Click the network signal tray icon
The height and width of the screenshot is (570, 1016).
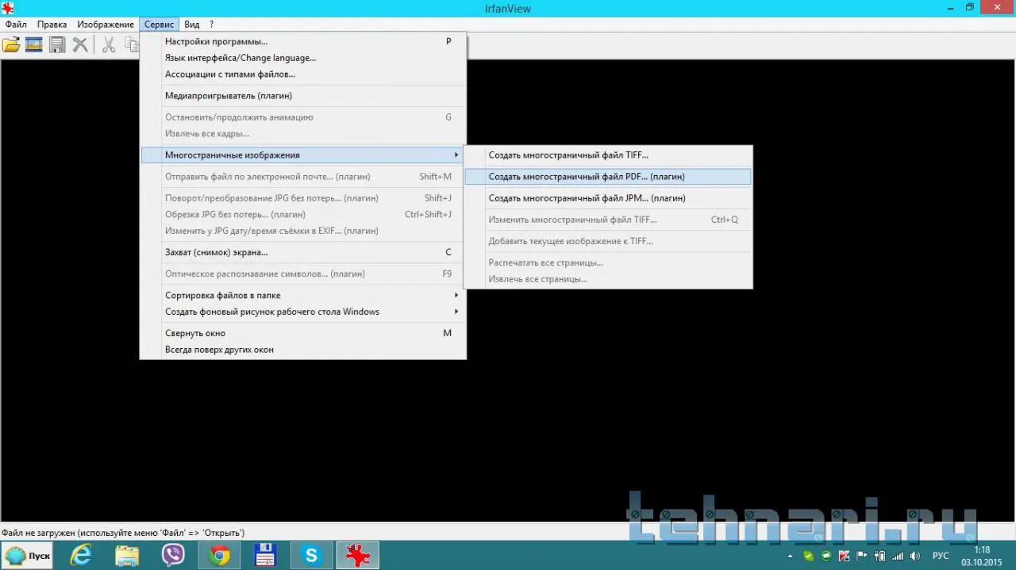coord(898,556)
